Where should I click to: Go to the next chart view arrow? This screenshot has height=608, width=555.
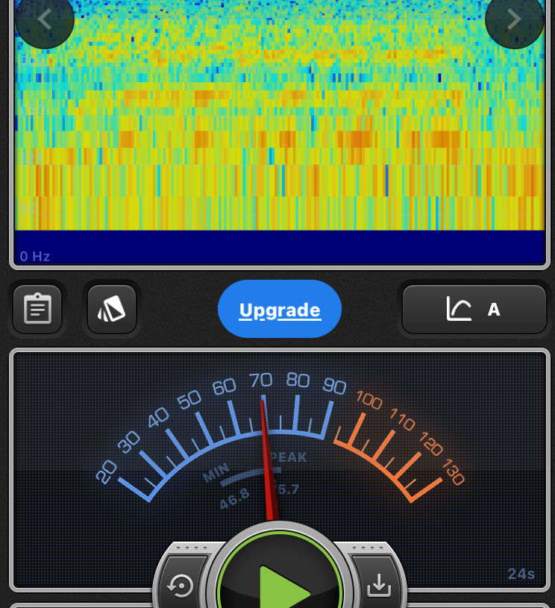514,19
